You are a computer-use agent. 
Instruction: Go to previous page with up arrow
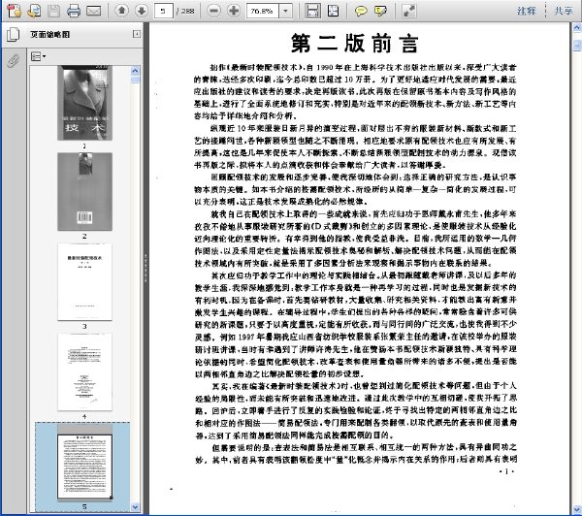click(x=121, y=11)
